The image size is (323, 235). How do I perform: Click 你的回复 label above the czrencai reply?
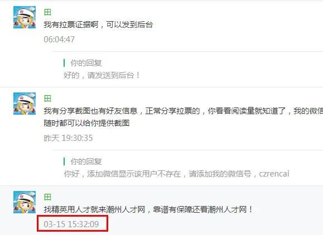(86, 161)
